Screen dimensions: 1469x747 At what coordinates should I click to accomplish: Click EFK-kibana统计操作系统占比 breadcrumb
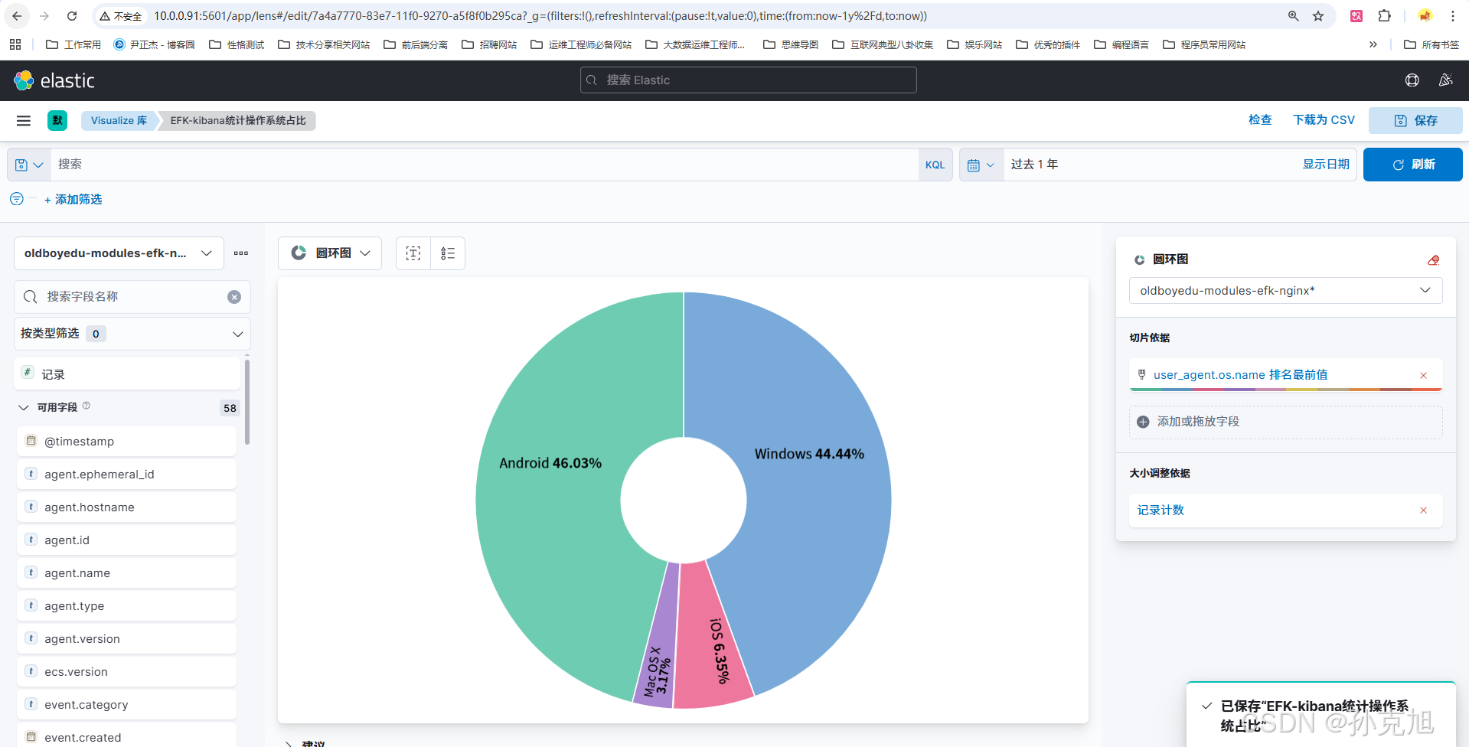click(238, 120)
